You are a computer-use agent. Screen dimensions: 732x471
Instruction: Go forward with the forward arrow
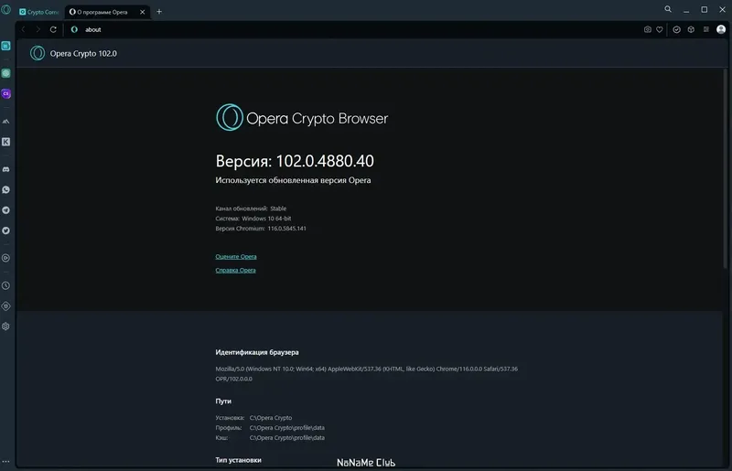tap(38, 29)
